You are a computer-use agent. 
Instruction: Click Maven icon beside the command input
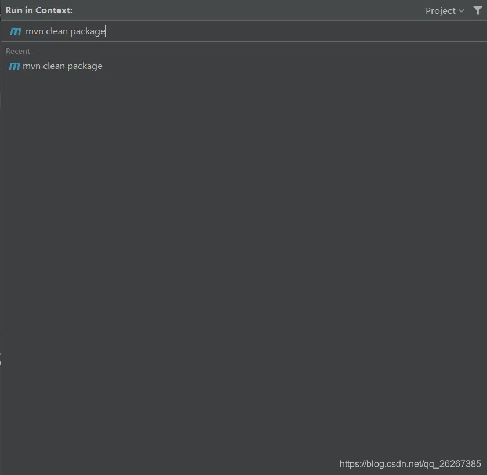(16, 31)
